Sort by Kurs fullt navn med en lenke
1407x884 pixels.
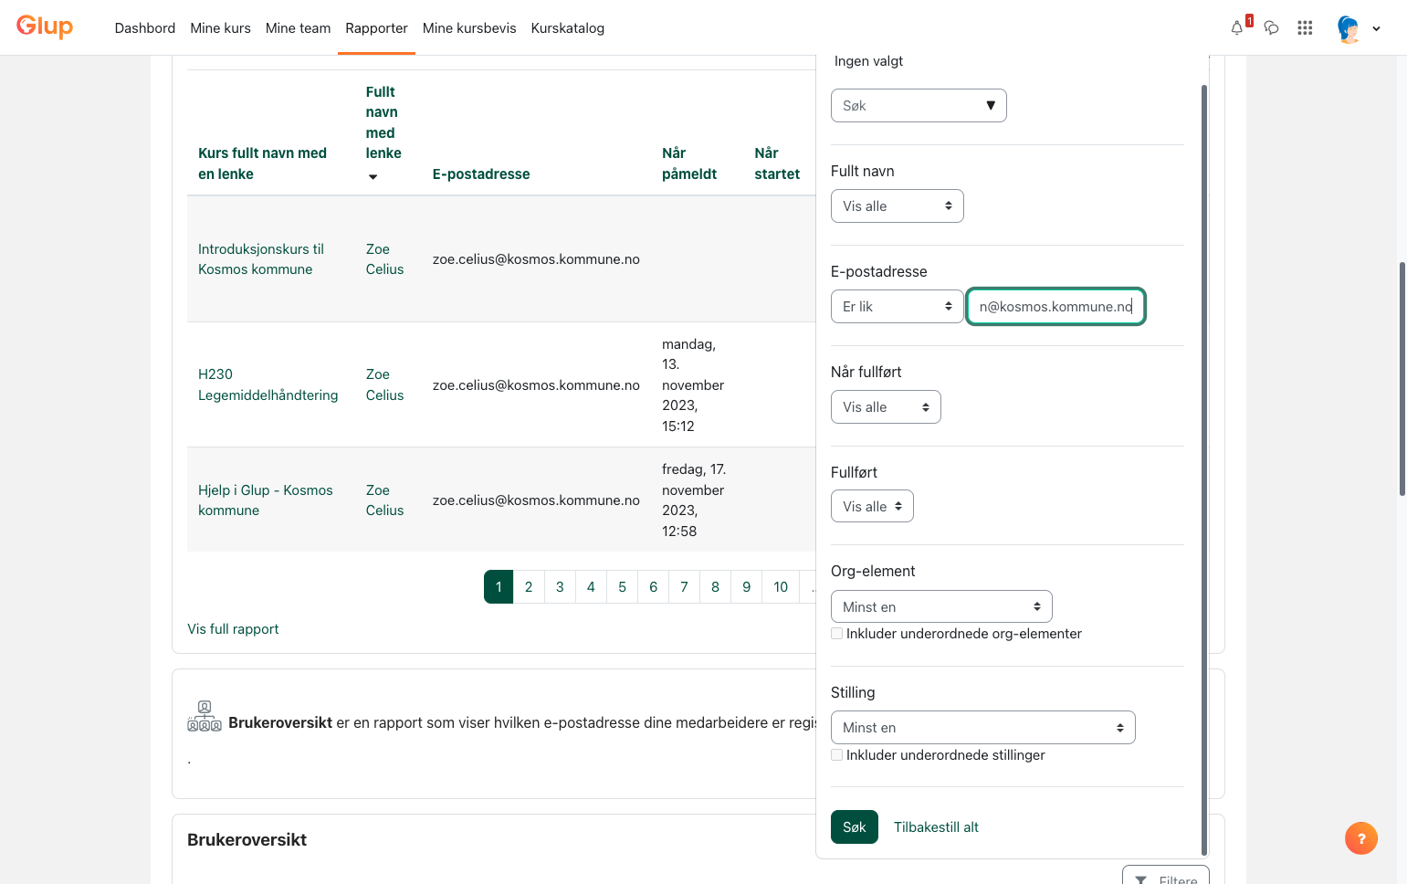click(x=262, y=163)
